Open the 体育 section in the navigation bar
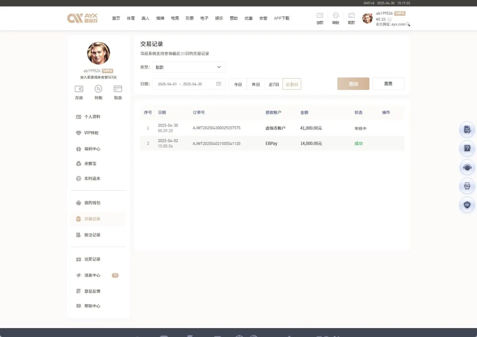This screenshot has height=337, width=477. click(130, 18)
